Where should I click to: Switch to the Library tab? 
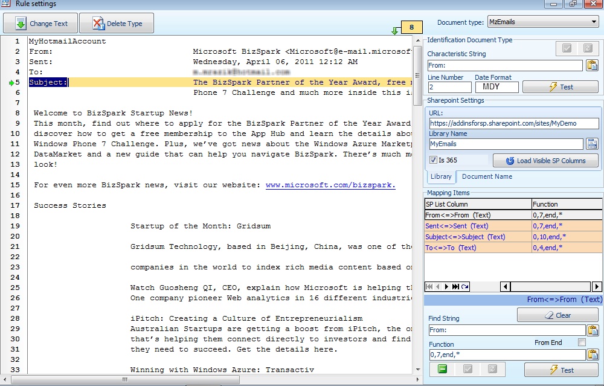(x=441, y=176)
